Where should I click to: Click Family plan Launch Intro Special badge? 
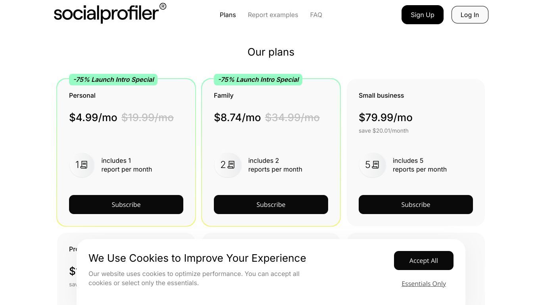(x=258, y=79)
